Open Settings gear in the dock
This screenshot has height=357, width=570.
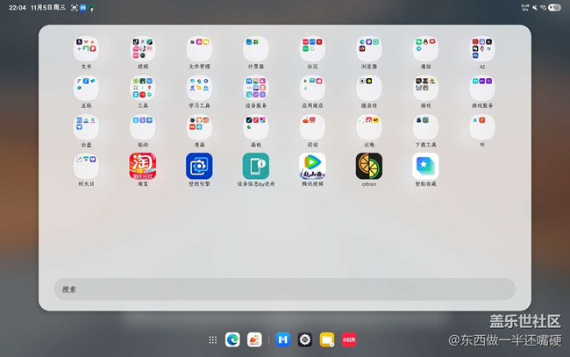(305, 339)
